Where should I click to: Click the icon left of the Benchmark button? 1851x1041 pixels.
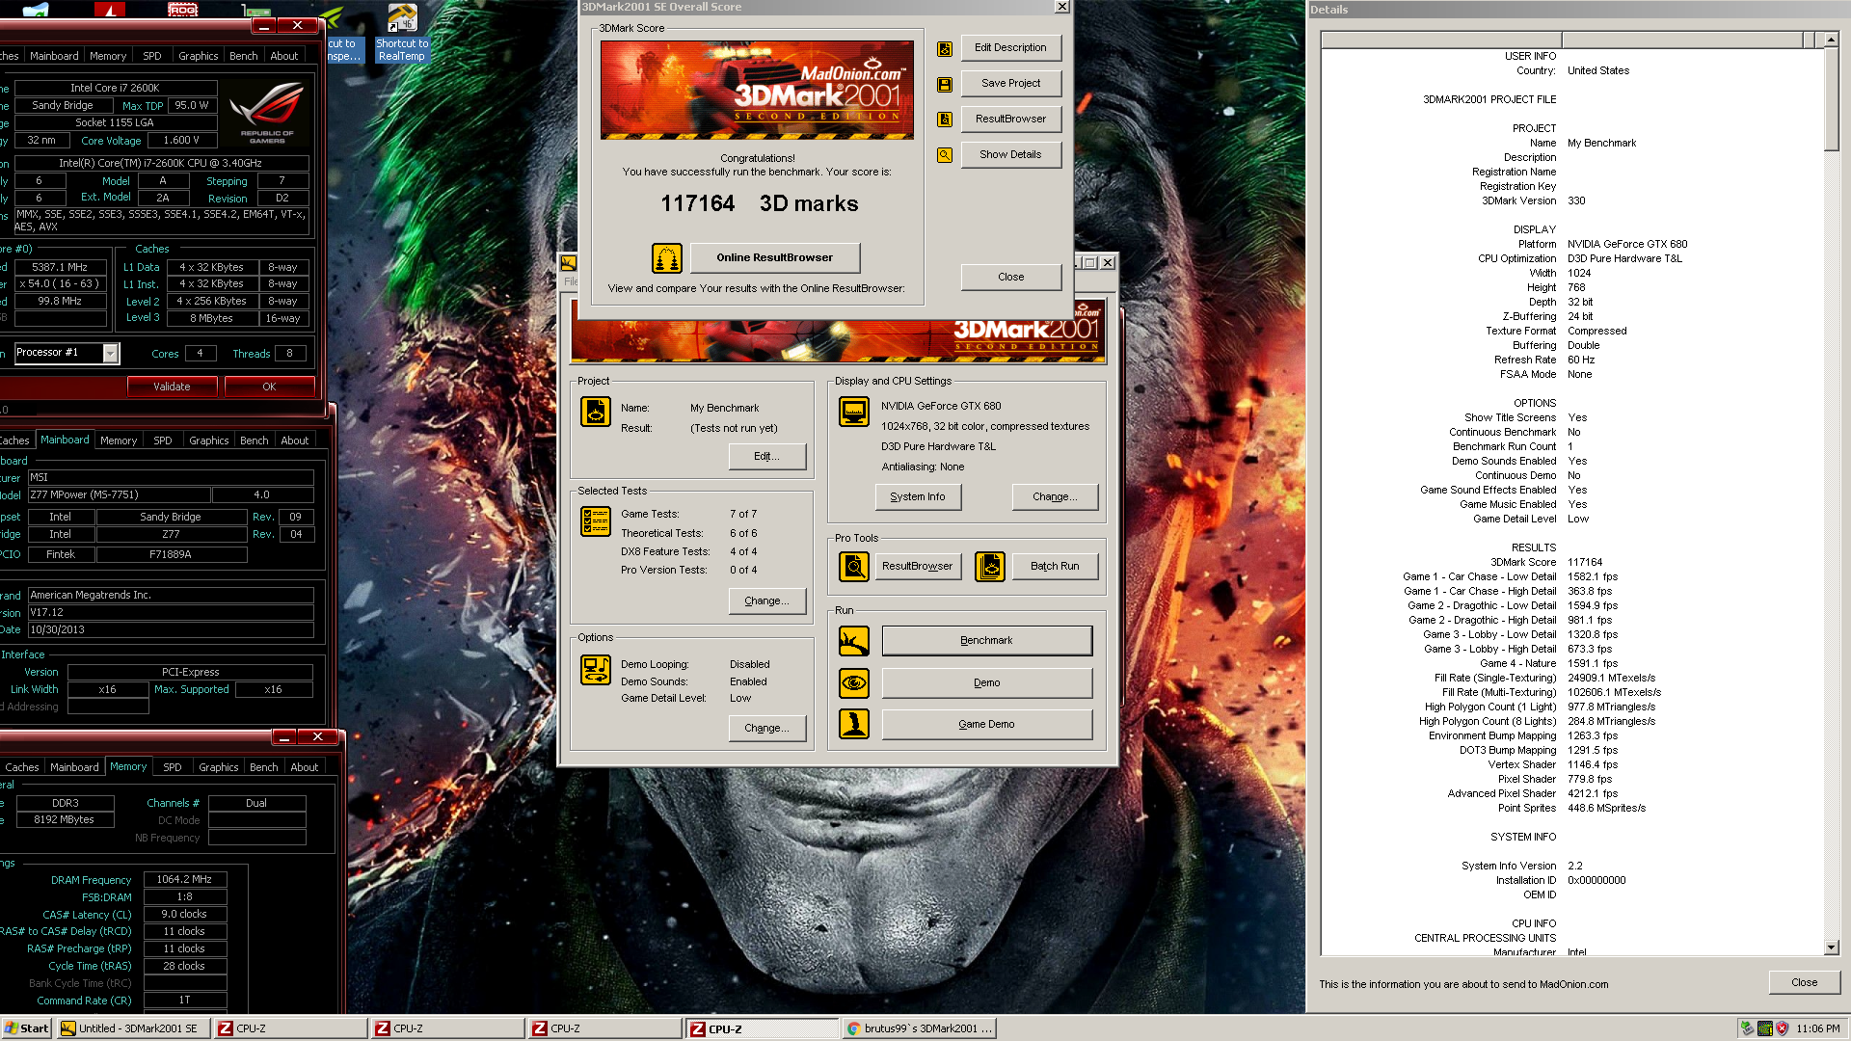[x=854, y=641]
